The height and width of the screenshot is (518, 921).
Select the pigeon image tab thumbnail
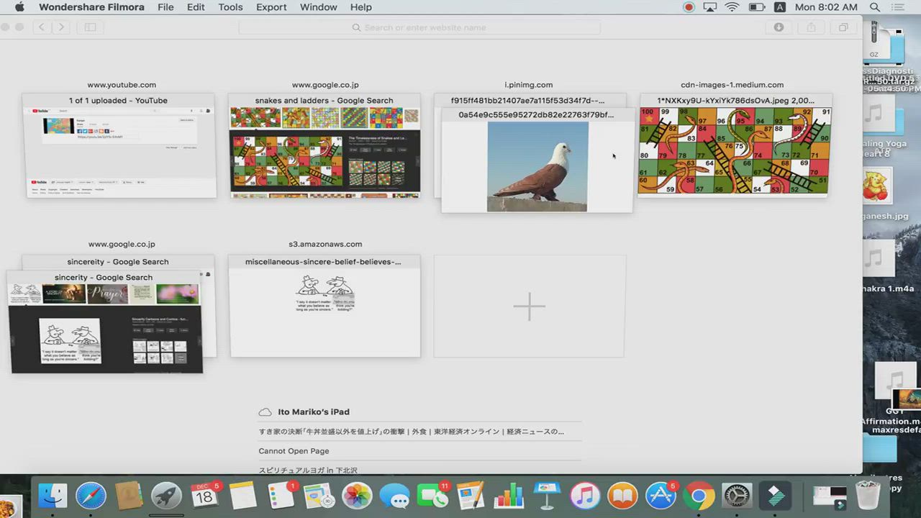(x=537, y=165)
